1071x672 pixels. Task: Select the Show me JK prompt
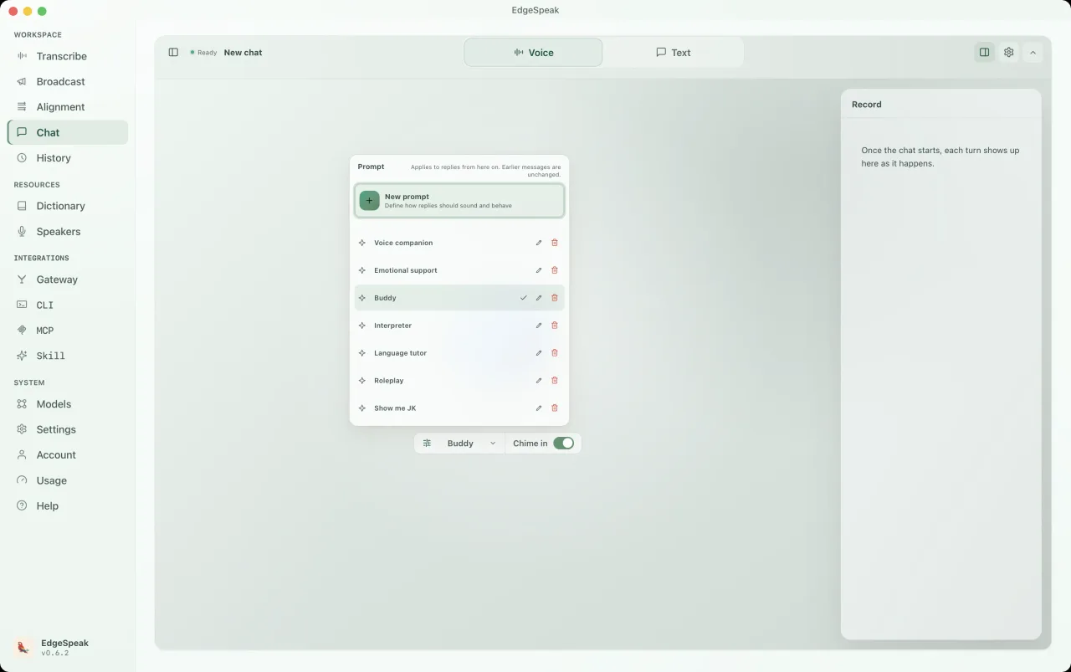pyautogui.click(x=459, y=408)
